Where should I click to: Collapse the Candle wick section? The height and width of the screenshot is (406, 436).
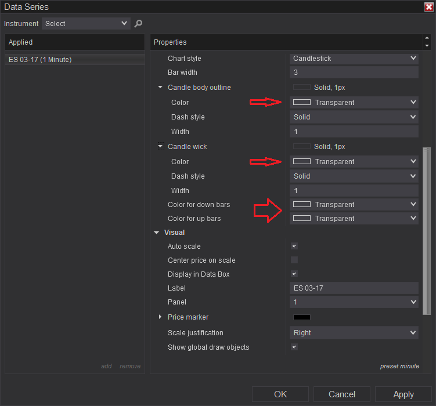pyautogui.click(x=160, y=147)
